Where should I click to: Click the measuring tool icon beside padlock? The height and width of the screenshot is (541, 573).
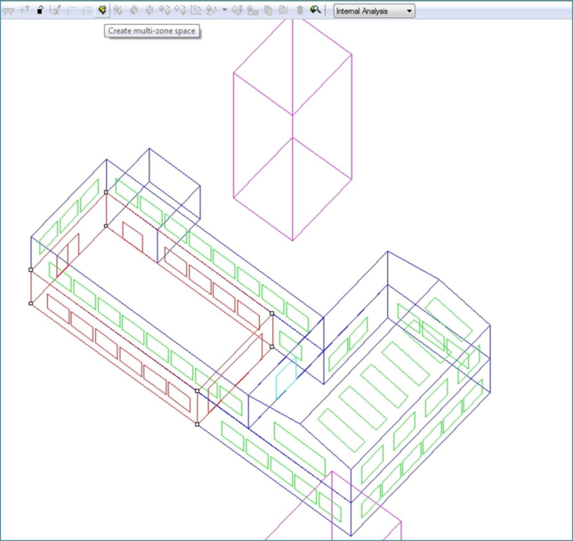pos(55,11)
